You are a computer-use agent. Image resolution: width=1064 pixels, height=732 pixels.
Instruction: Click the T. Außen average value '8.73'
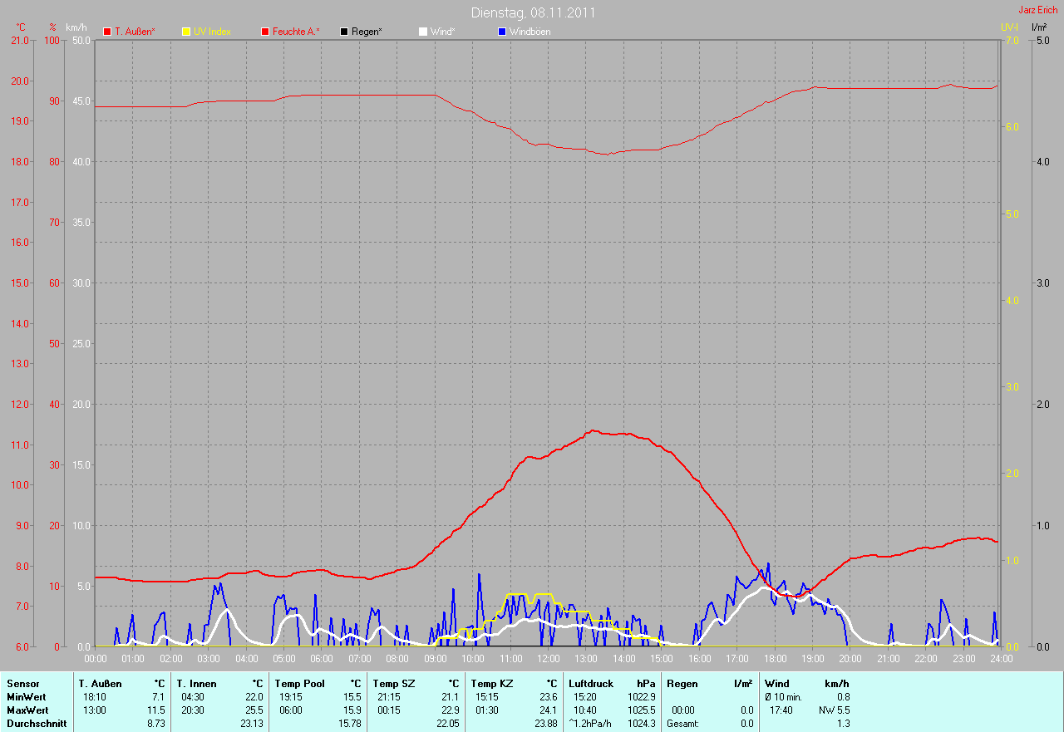[x=155, y=724]
